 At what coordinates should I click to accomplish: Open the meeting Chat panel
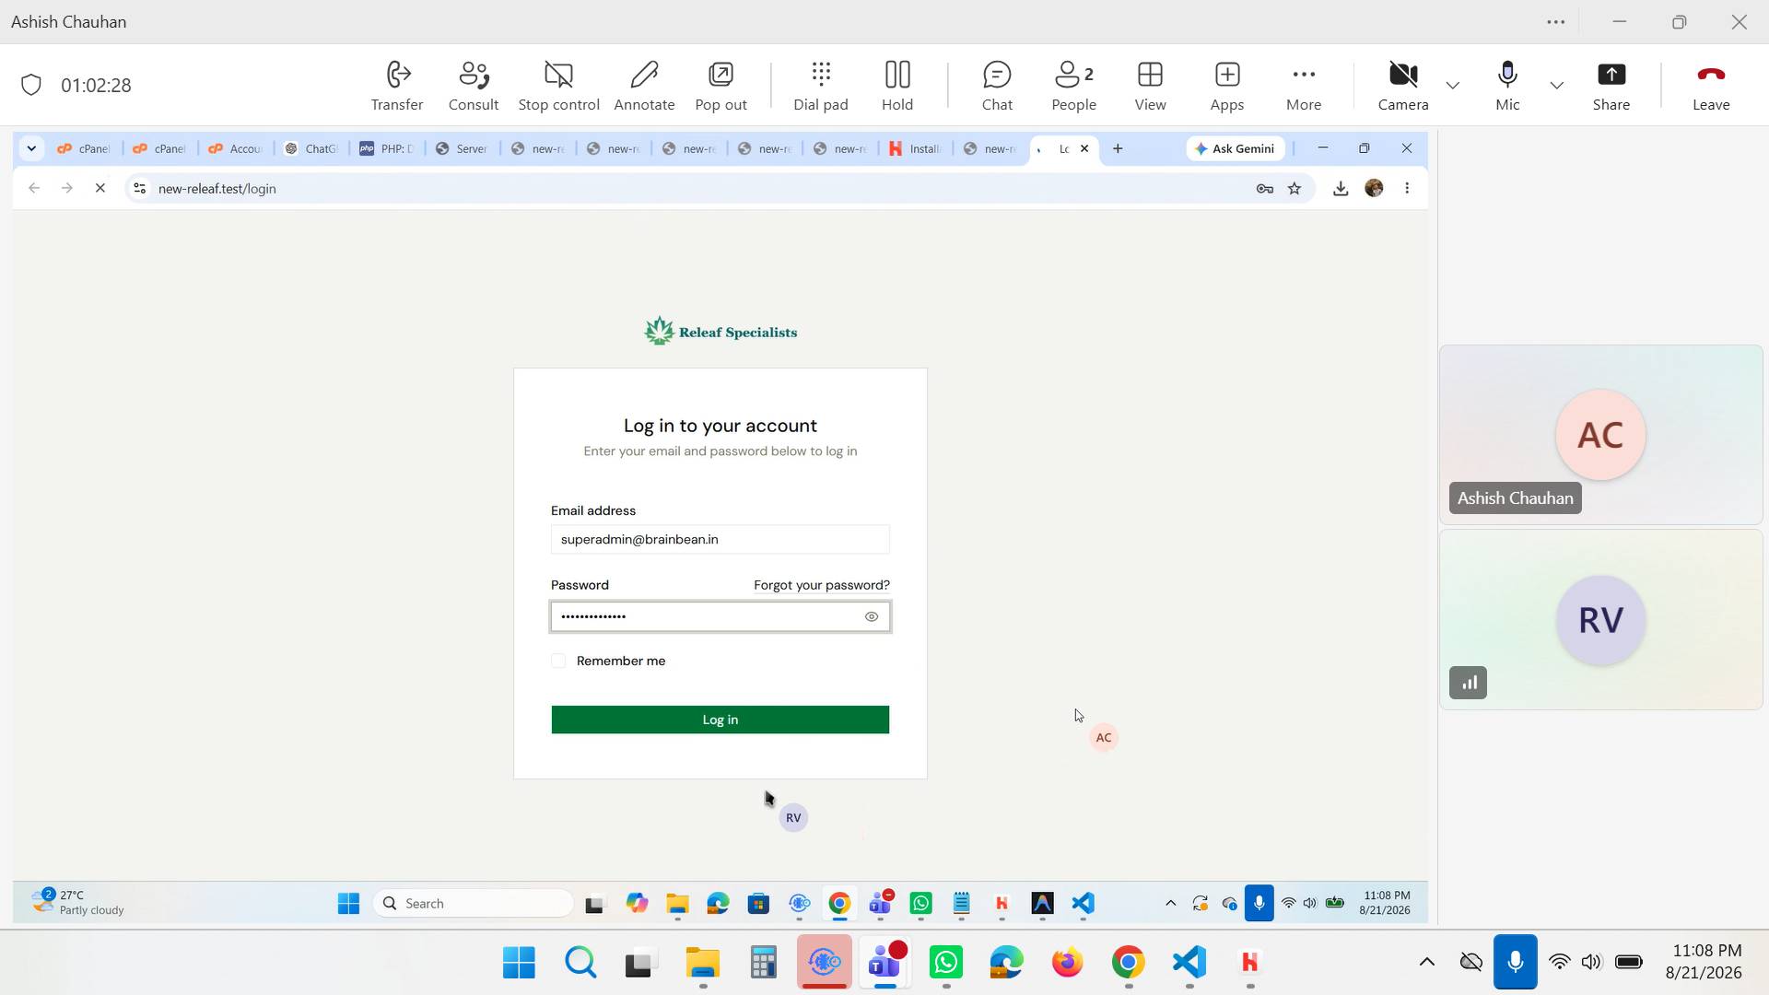(997, 86)
